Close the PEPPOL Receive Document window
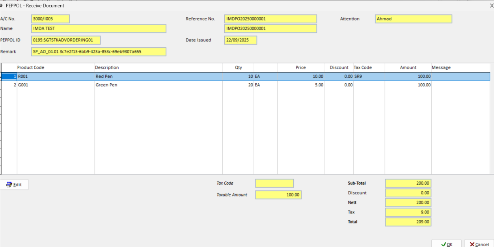This screenshot has width=494, height=247. 491,6
